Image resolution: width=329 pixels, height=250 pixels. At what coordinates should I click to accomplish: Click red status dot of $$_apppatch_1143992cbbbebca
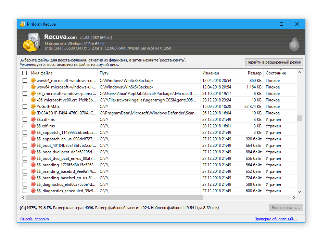(33, 133)
